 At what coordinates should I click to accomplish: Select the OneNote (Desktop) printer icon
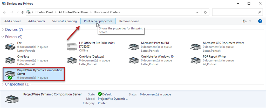[x=72, y=60]
